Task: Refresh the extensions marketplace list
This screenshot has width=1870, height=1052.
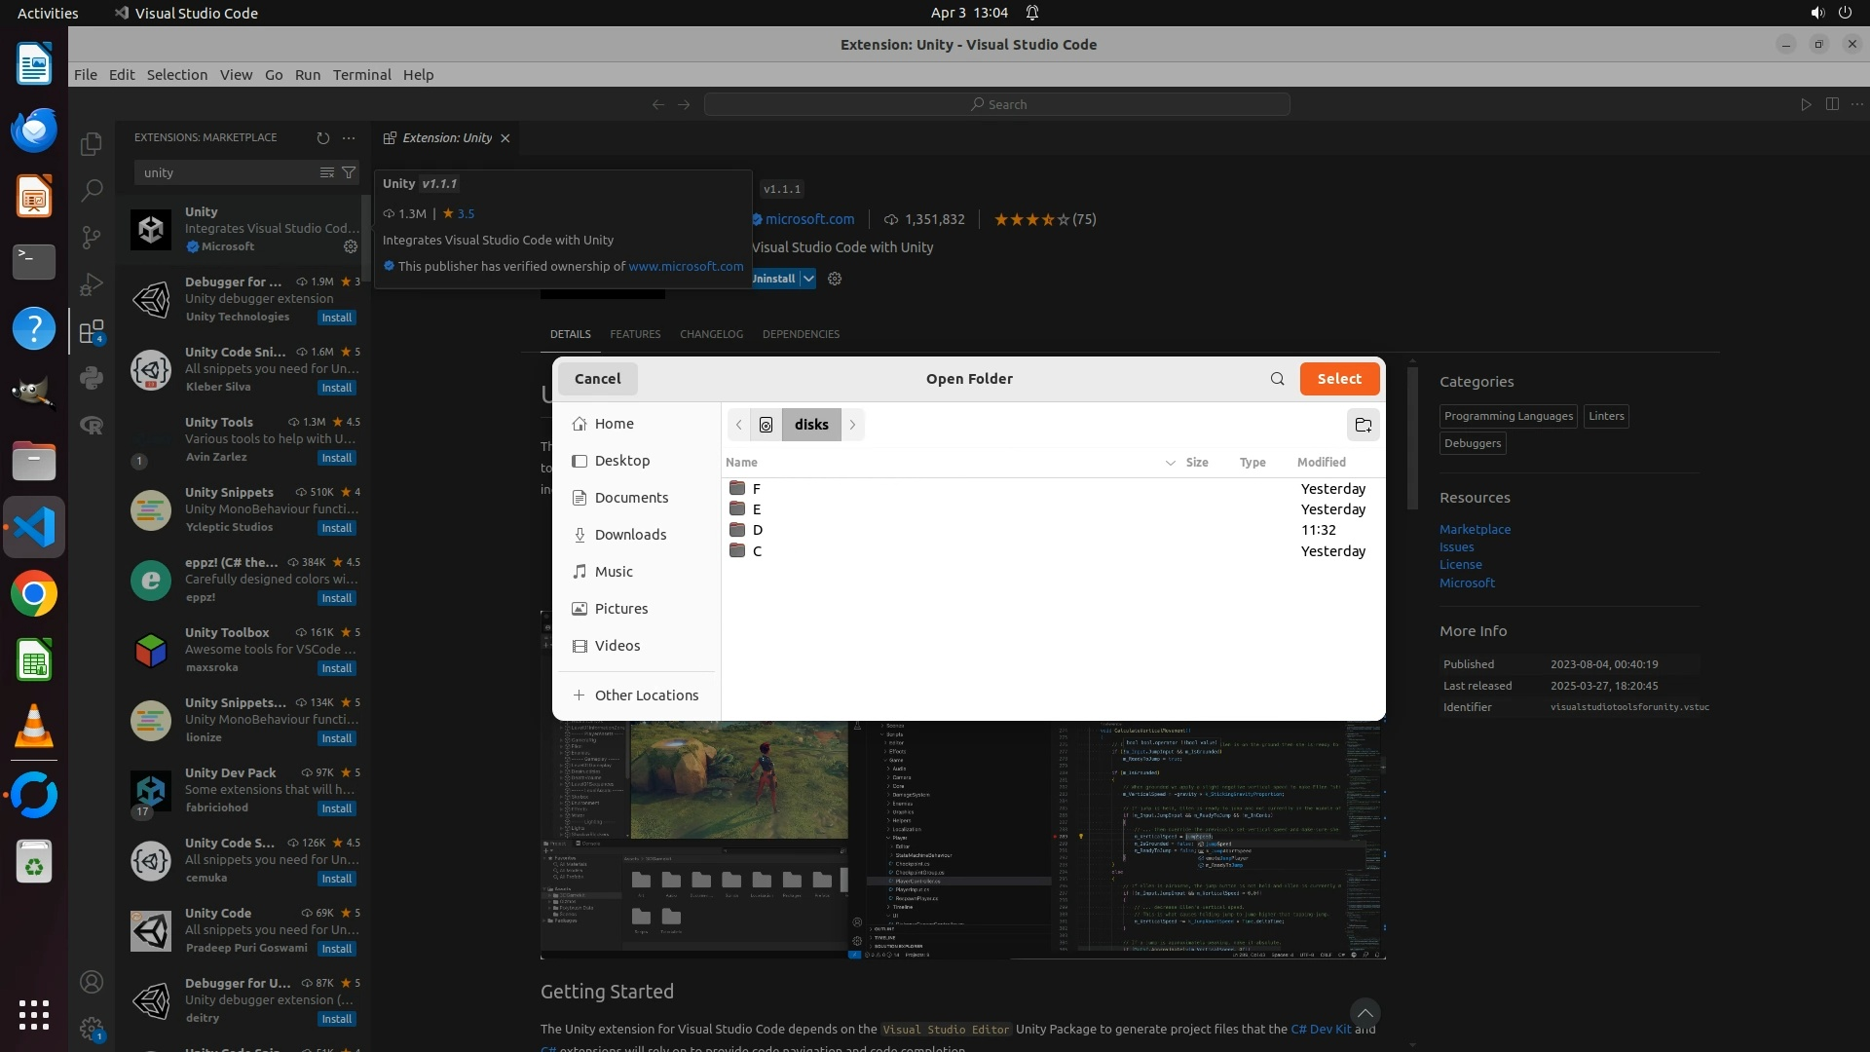Action: tap(323, 137)
